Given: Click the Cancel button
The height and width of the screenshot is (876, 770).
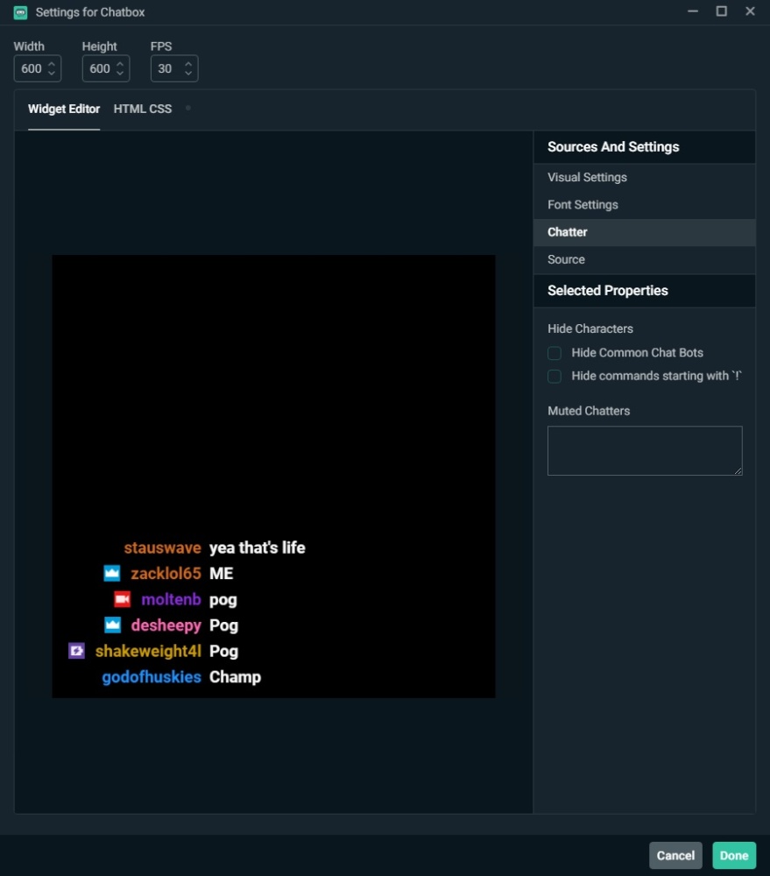Looking at the screenshot, I should [675, 855].
